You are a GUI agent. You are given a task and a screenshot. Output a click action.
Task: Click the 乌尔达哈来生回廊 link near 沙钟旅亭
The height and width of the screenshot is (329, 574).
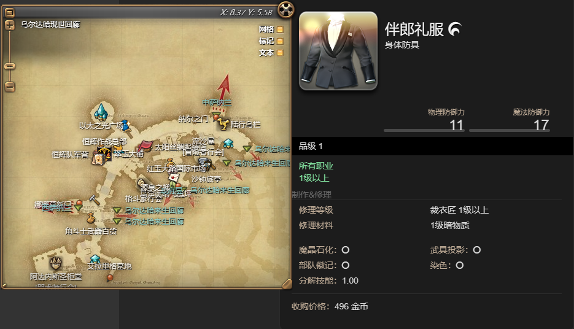point(220,190)
